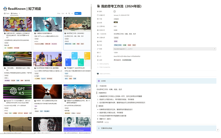Click the Transformer模型 tag on card

39,44
